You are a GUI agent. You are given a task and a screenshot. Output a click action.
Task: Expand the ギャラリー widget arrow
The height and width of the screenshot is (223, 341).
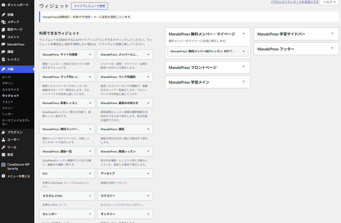(x=148, y=214)
